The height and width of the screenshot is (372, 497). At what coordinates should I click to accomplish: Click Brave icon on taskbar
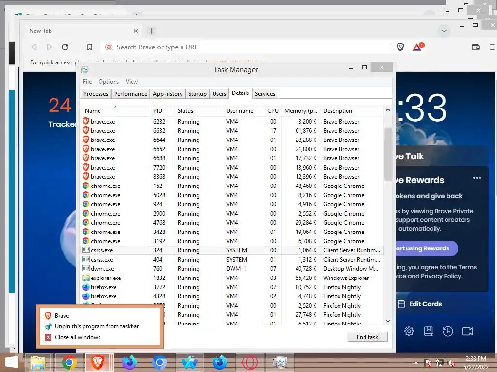click(99, 362)
